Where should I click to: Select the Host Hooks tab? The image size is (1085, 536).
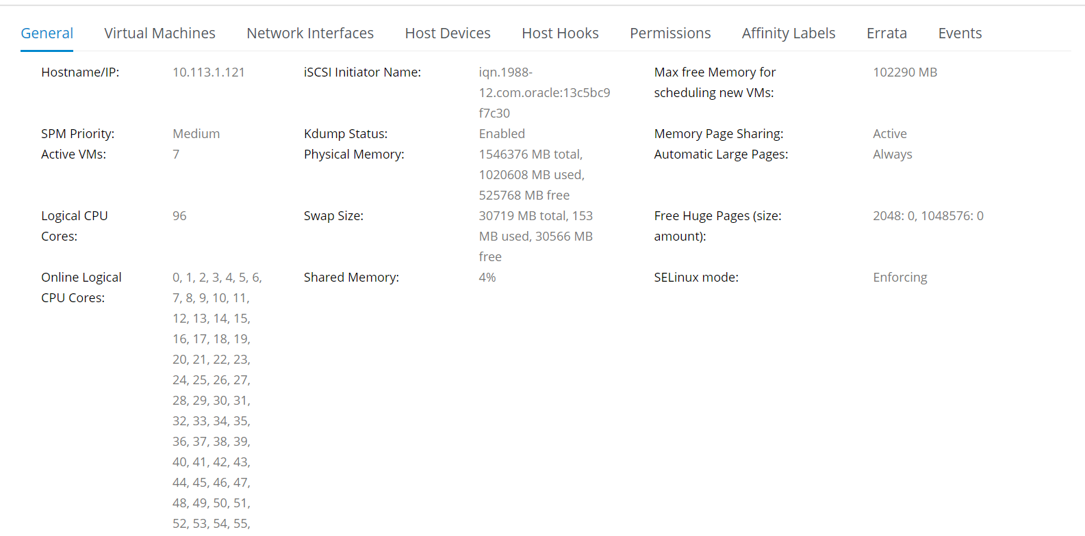coord(560,33)
